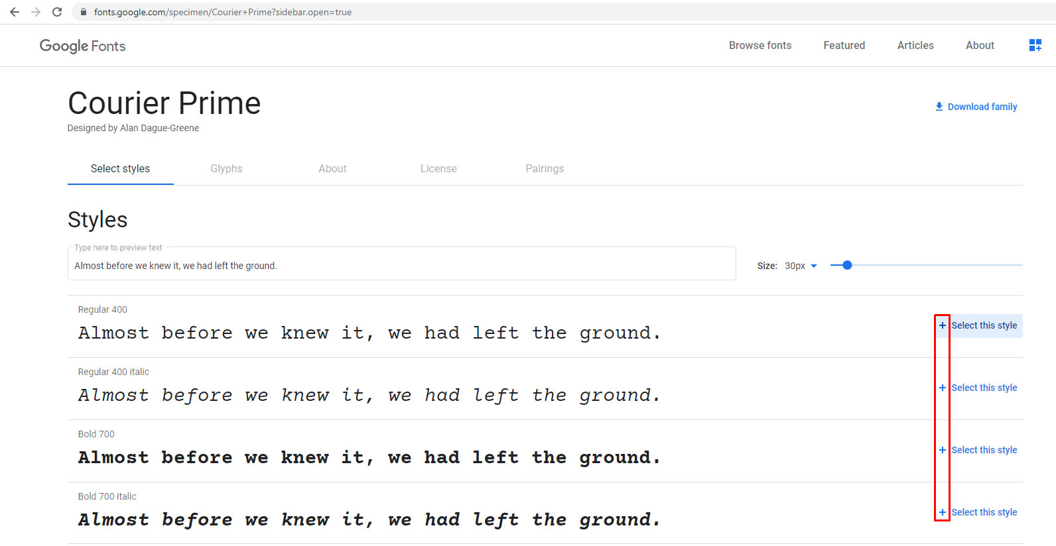
Task: Click the plus icon for Bold 700
Action: [x=942, y=450]
